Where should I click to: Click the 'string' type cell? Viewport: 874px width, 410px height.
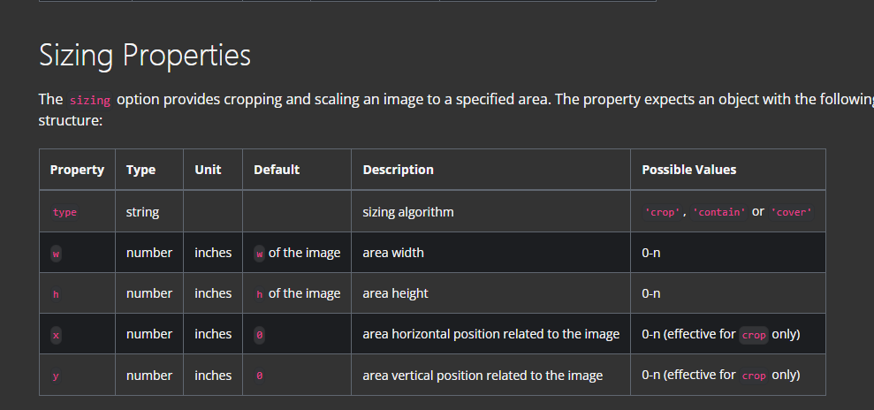tap(142, 212)
